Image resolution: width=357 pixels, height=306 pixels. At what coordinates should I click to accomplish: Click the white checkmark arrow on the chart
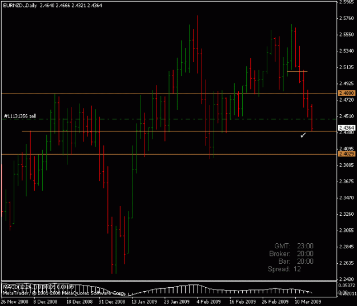[303, 135]
